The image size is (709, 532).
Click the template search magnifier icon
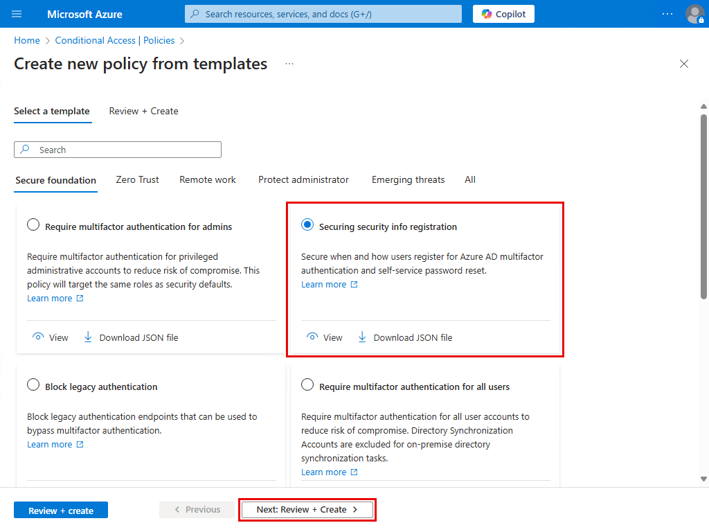click(26, 149)
